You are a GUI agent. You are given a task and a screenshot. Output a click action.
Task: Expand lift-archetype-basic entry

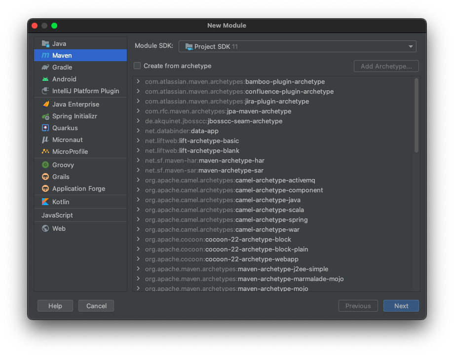138,140
